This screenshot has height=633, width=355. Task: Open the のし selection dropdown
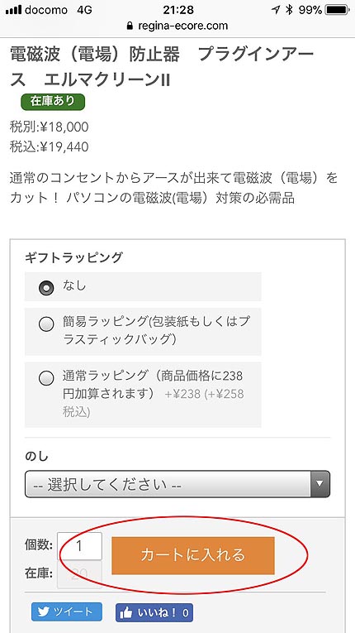coord(177,483)
